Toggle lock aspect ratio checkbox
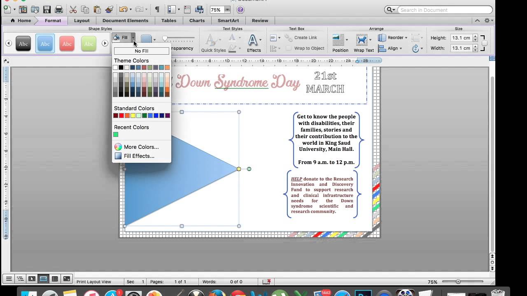The width and height of the screenshot is (527, 296). click(485, 43)
